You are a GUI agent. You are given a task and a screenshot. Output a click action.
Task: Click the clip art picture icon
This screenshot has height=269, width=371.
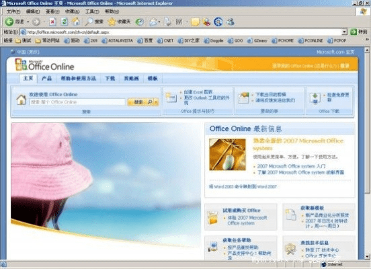(x=243, y=98)
